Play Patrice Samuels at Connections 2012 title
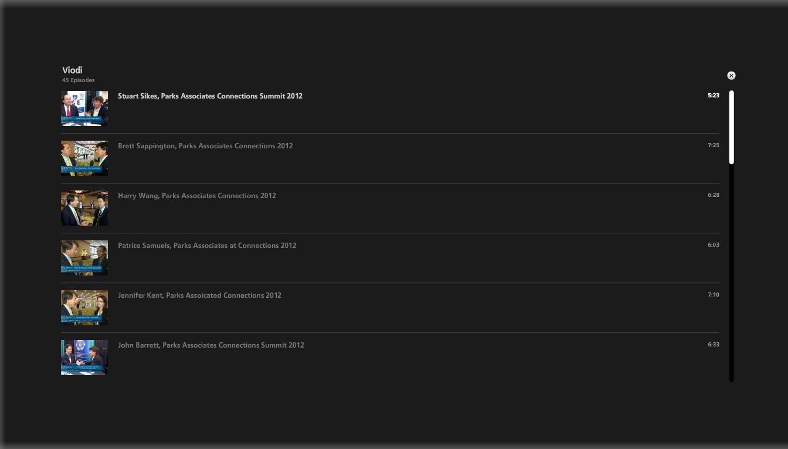This screenshot has width=788, height=449. (x=207, y=246)
